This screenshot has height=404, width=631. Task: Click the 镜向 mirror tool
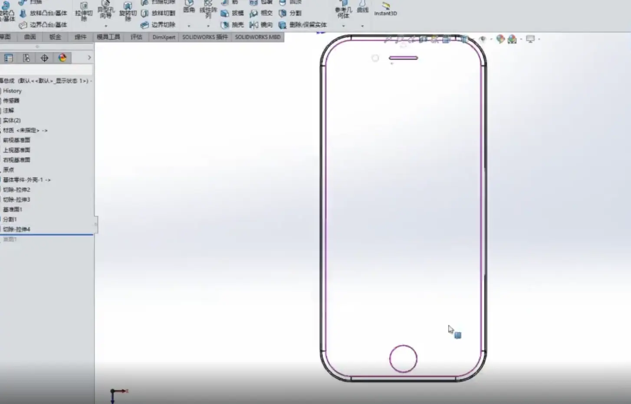[x=261, y=25]
